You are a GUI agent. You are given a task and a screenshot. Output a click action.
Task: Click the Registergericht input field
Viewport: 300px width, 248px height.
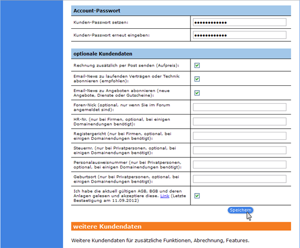(x=240, y=136)
